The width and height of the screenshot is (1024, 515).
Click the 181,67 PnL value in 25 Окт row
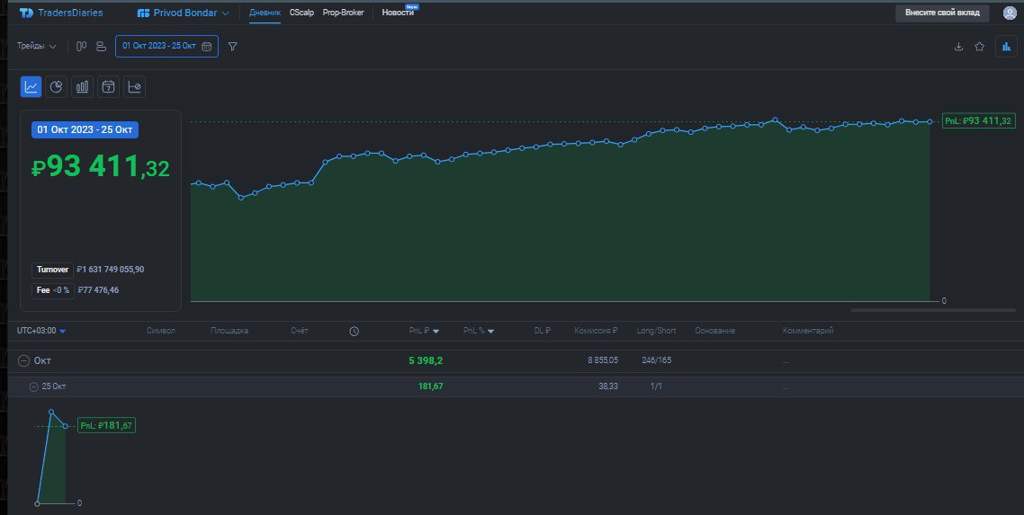(x=430, y=386)
